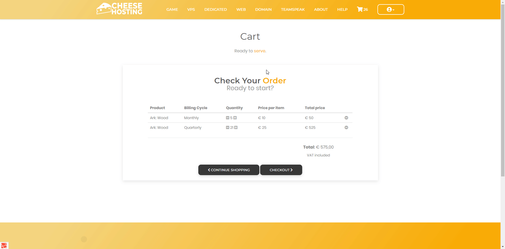Open the shopping cart icon
The height and width of the screenshot is (249, 505).
coord(362,9)
